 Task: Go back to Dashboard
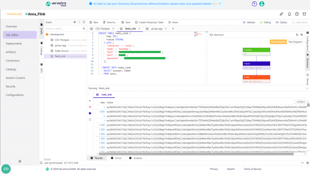[x=13, y=14]
